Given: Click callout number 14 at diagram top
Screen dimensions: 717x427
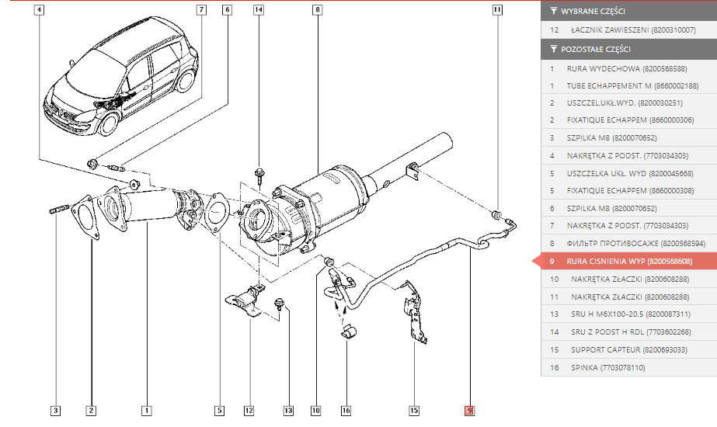Looking at the screenshot, I should (259, 9).
